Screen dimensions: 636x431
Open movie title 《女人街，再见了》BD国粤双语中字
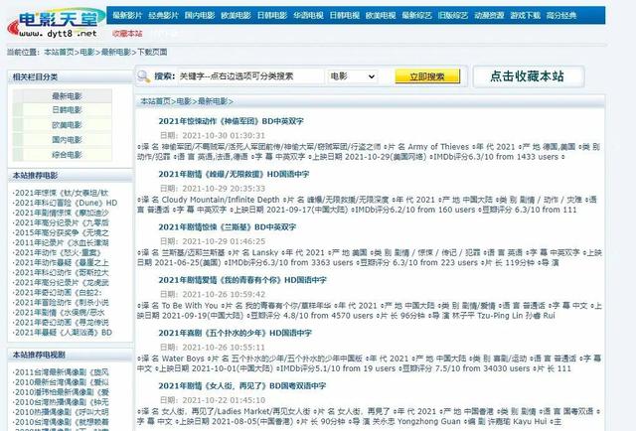(242, 386)
